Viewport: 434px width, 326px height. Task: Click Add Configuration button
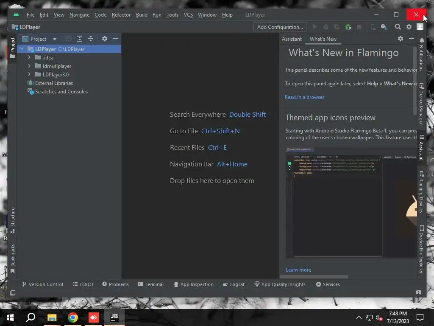(x=280, y=27)
